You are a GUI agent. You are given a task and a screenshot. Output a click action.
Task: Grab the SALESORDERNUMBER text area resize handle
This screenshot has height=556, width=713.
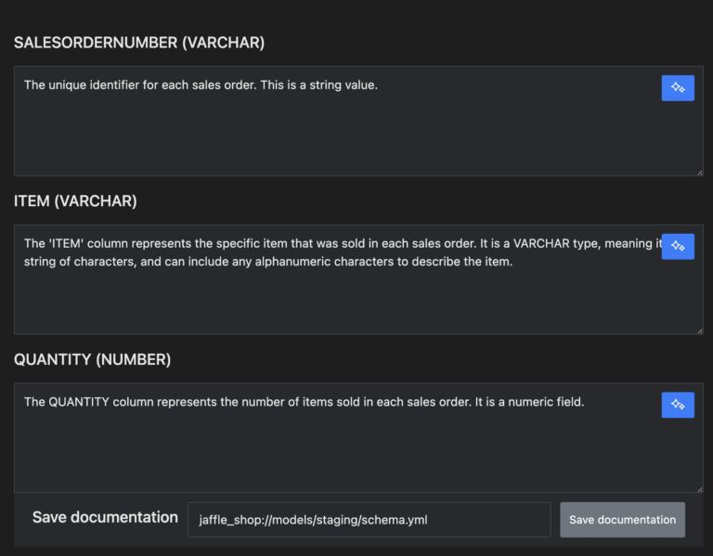[x=698, y=171]
